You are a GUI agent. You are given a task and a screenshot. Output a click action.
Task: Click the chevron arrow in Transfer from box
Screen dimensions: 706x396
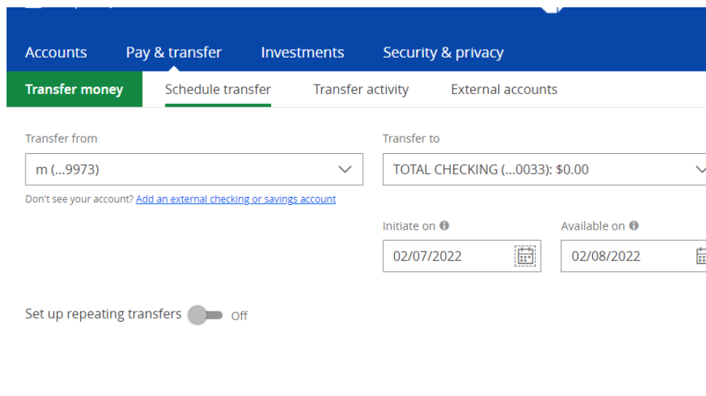(x=345, y=170)
